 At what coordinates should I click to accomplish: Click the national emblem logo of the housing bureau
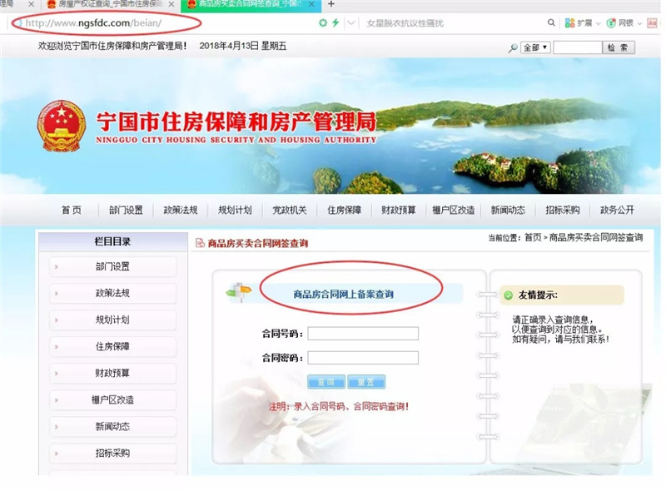(x=60, y=124)
